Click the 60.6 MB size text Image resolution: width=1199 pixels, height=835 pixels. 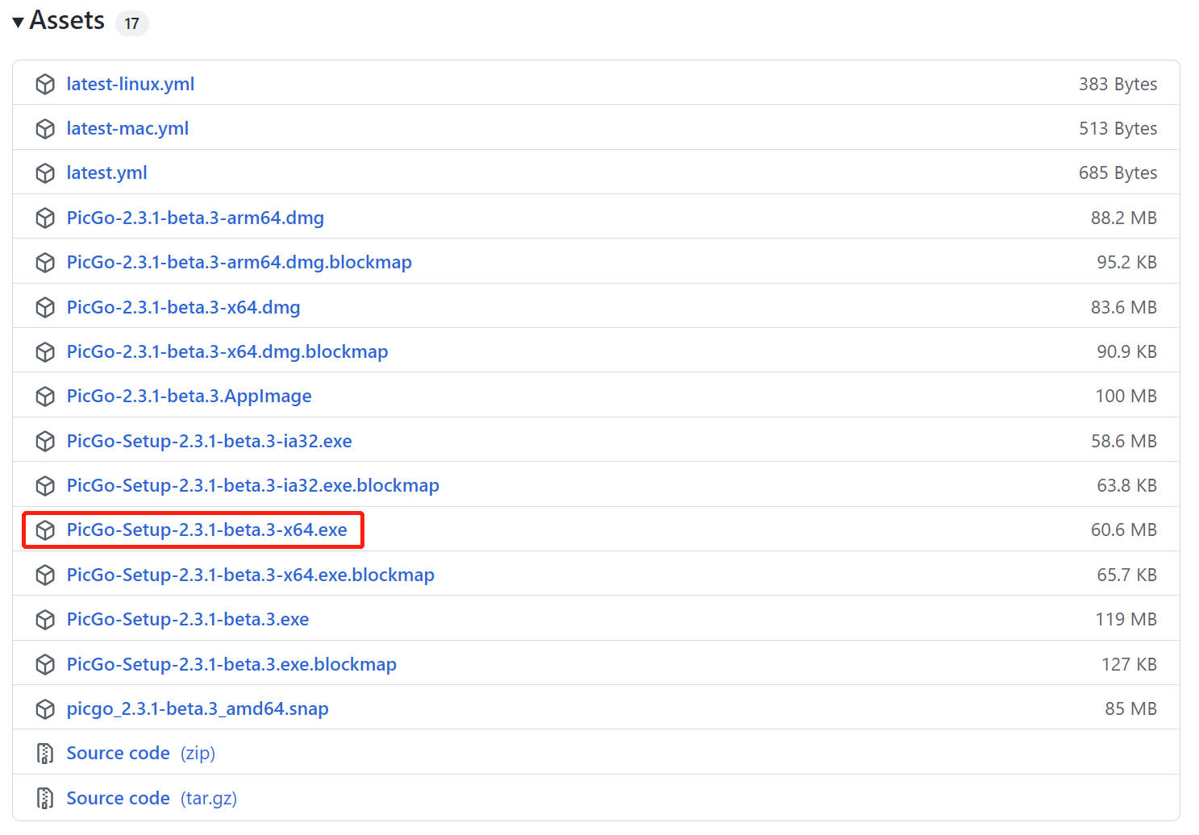click(1124, 530)
